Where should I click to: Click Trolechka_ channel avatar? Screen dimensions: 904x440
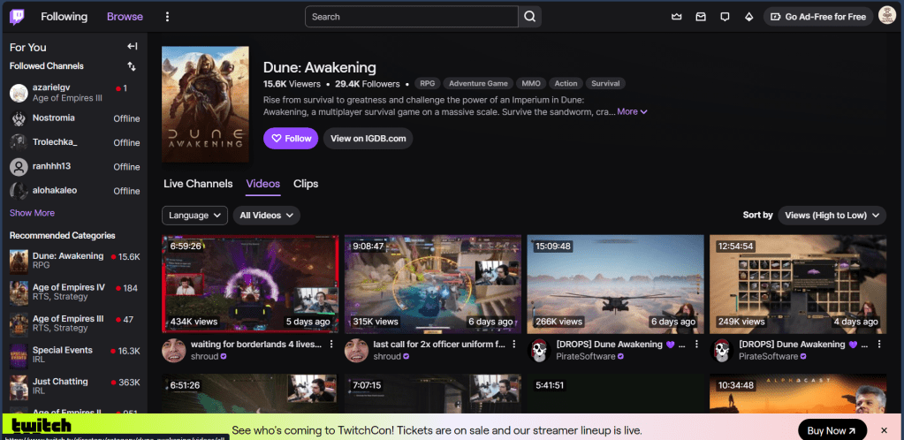(19, 142)
